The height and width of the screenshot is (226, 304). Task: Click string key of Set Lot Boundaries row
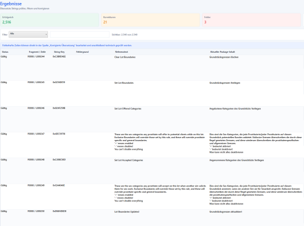coord(59,82)
